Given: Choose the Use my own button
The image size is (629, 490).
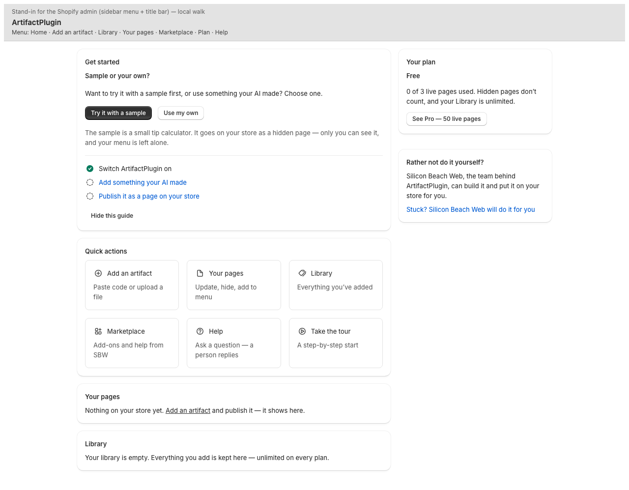Looking at the screenshot, I should (x=181, y=113).
